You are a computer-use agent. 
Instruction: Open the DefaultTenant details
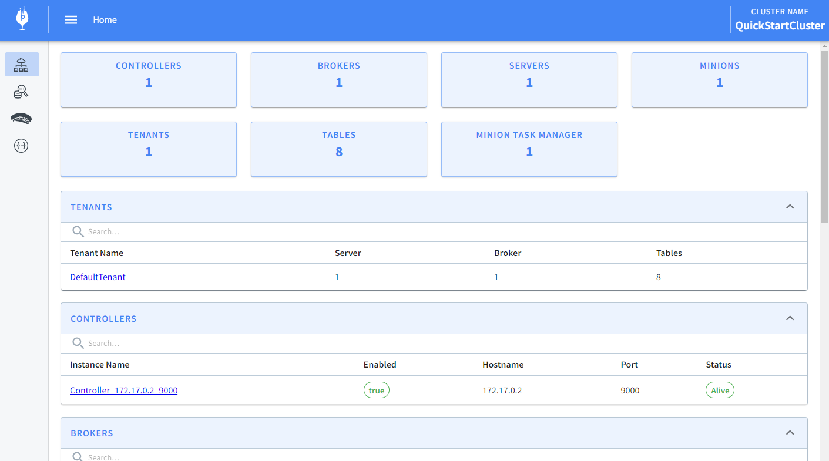pos(98,277)
